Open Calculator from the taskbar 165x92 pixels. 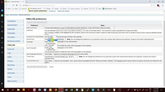82,90
